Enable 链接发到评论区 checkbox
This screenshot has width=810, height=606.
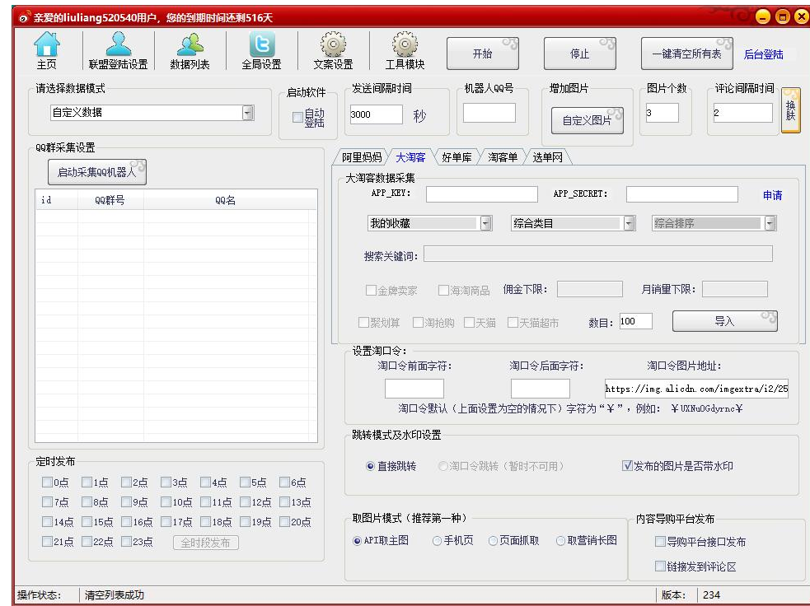(660, 566)
